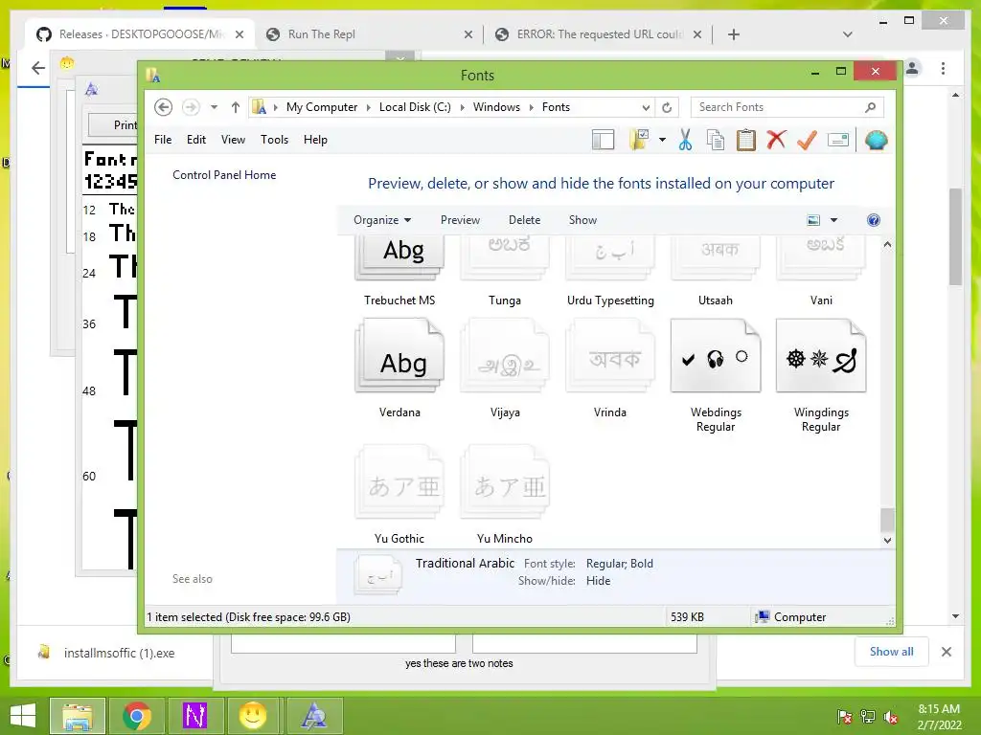Screen dimensions: 981x735
Task: Select the Verdana font
Action: pyautogui.click(x=399, y=368)
